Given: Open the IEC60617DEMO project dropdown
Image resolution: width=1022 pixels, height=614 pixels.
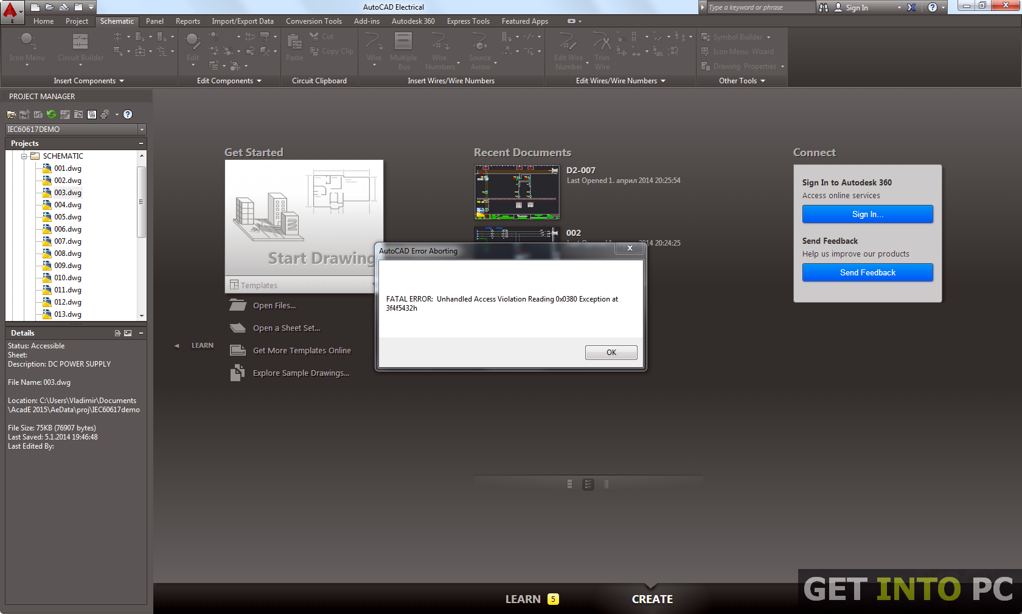Looking at the screenshot, I should [142, 129].
